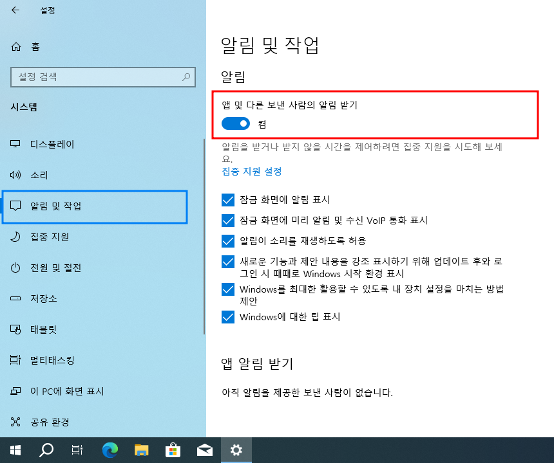Select the 멀티태스킹 icon
The width and height of the screenshot is (554, 463).
point(15,360)
